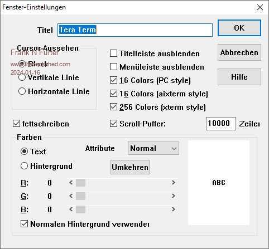
Task: Click the Scroll-Puffer lines field showing 10000
Action: pyautogui.click(x=221, y=124)
